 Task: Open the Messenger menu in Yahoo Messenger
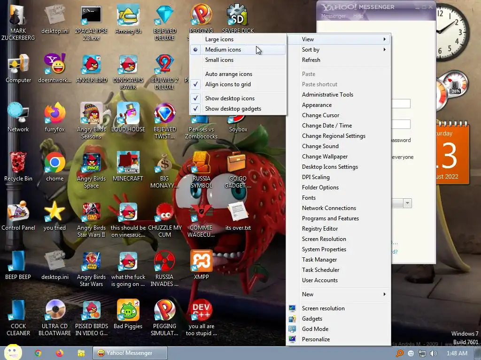[333, 16]
